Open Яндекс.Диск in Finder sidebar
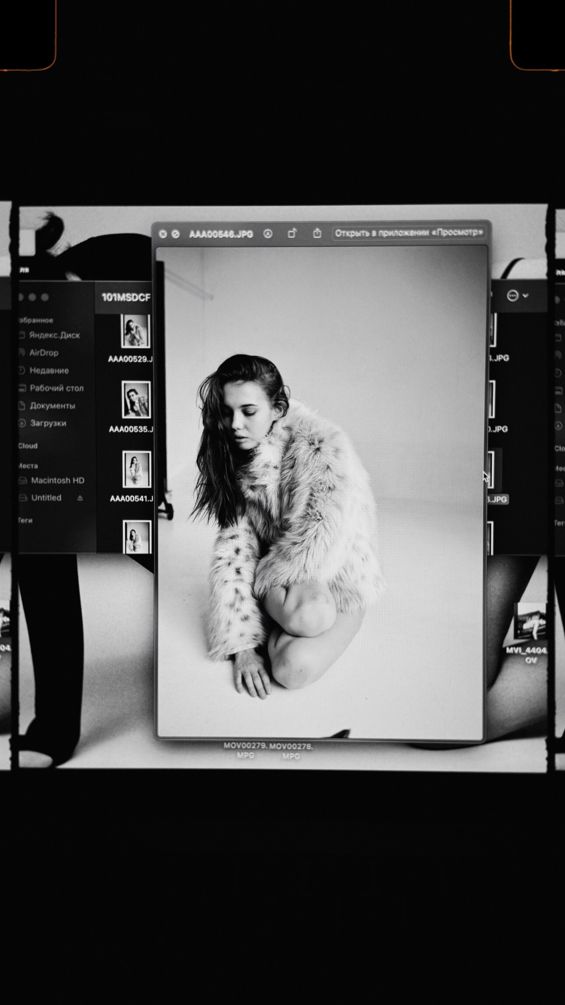 (x=54, y=335)
